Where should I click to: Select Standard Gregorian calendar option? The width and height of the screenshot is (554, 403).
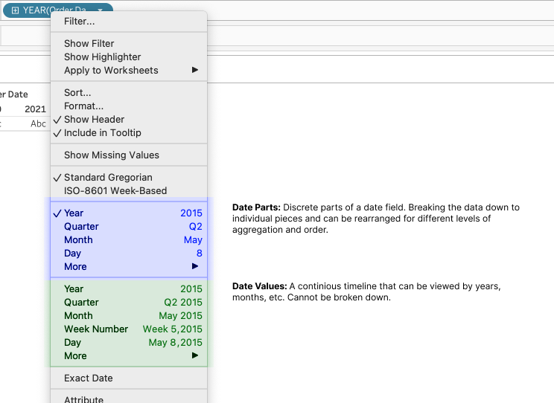pyautogui.click(x=108, y=177)
